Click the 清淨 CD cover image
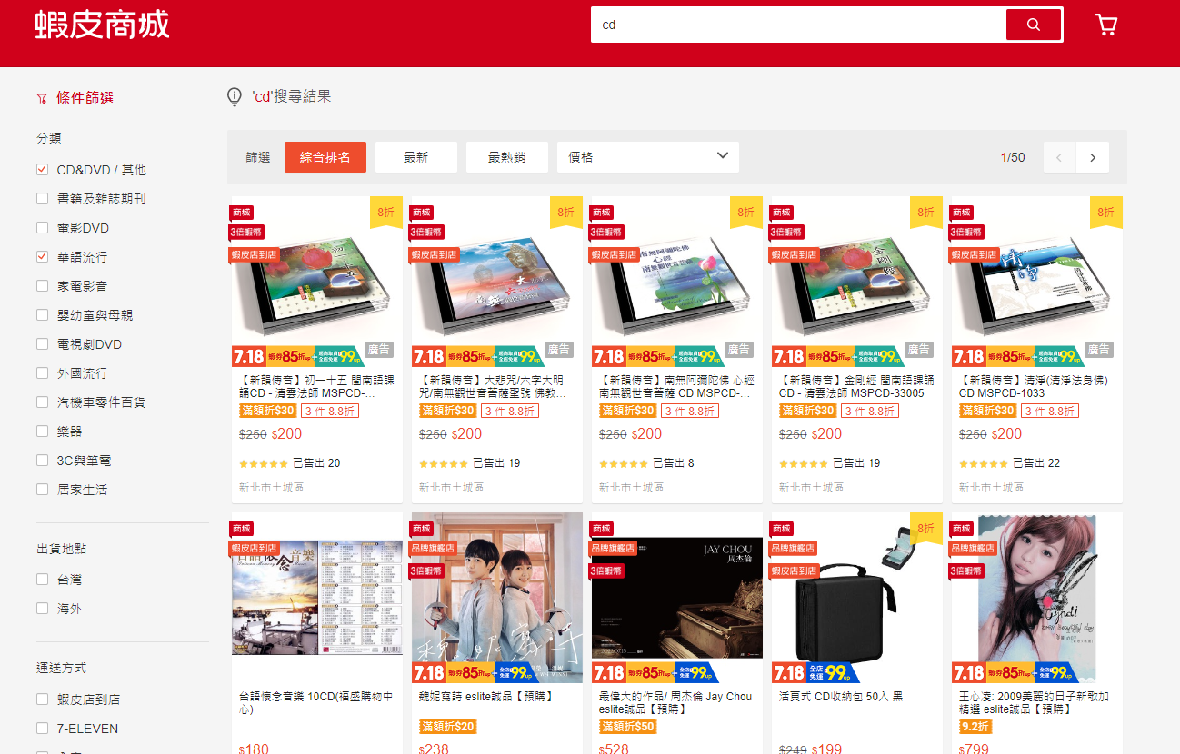The height and width of the screenshot is (754, 1180). (1037, 282)
